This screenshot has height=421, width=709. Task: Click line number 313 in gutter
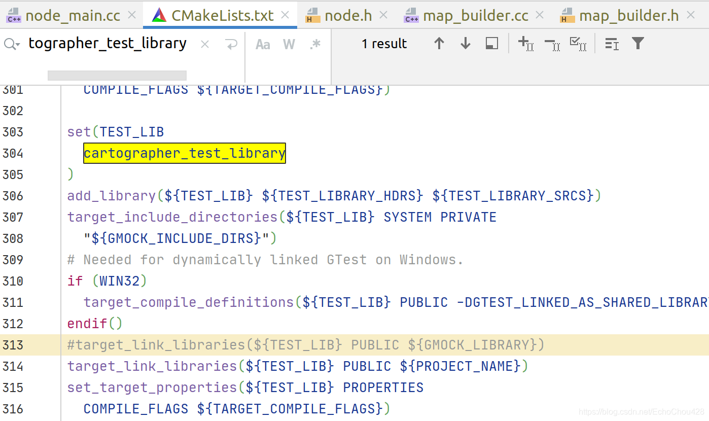tap(13, 345)
